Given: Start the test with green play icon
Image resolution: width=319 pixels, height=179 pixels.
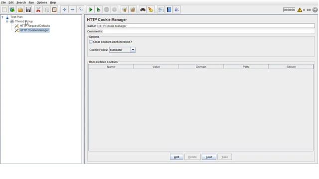Looking at the screenshot, I should point(91,9).
